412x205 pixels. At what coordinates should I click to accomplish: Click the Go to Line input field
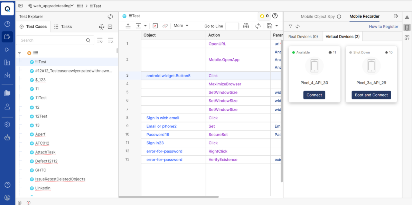[x=232, y=26]
